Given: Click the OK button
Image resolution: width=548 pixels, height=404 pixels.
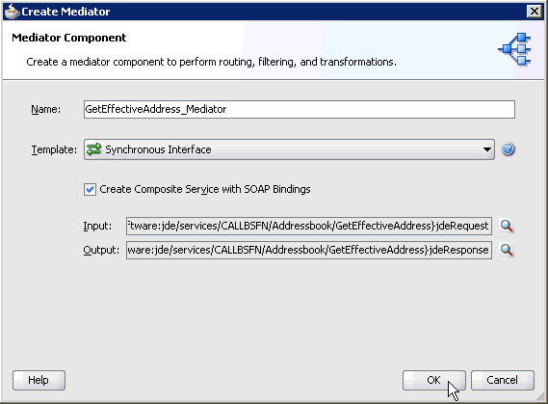Looking at the screenshot, I should click(x=434, y=380).
